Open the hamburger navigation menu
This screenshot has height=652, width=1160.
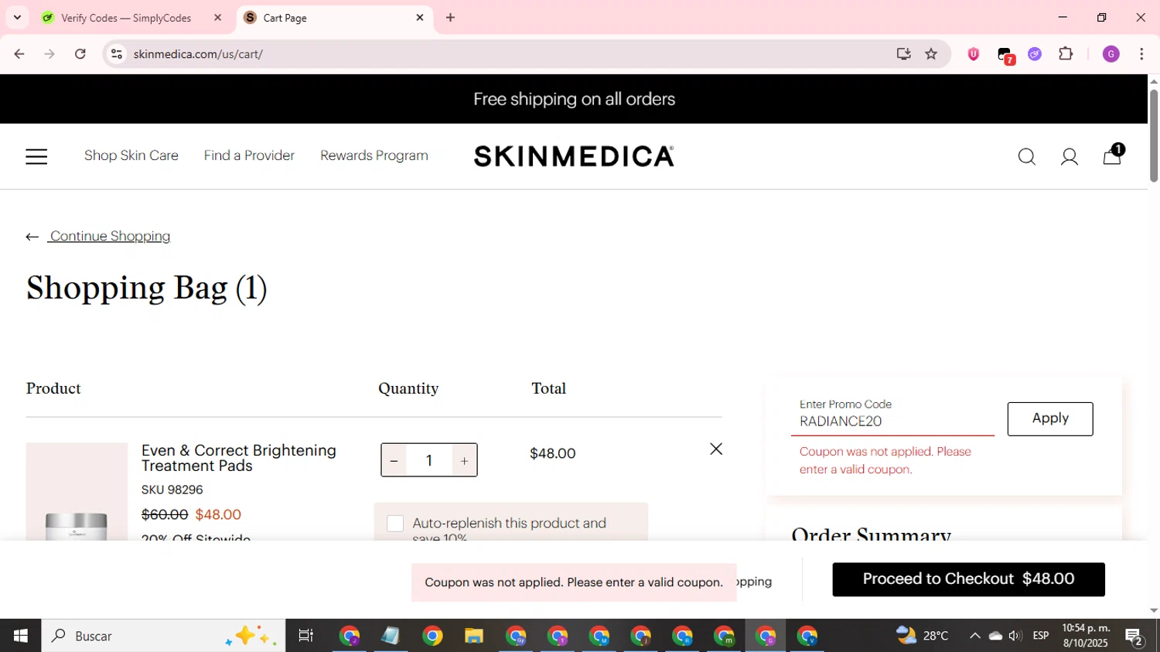36,157
